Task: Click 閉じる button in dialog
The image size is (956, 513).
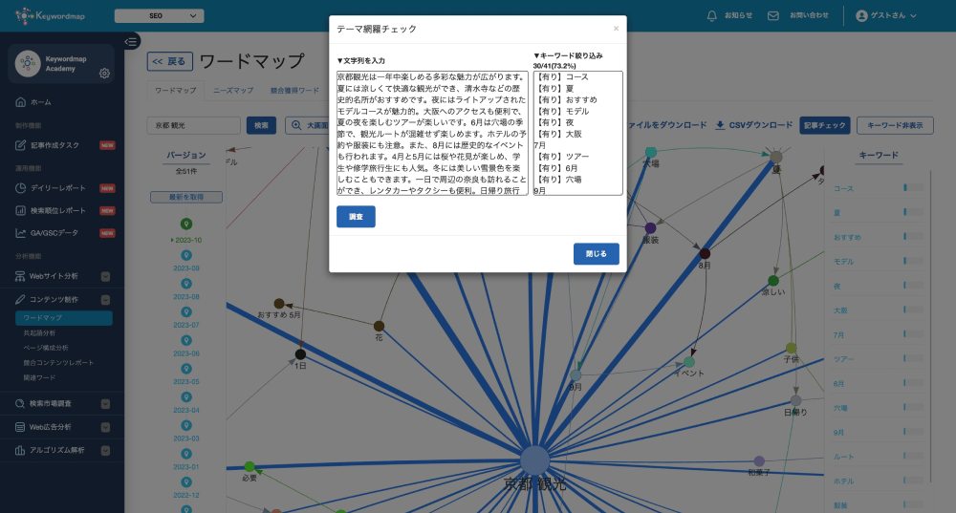Action: [x=597, y=254]
